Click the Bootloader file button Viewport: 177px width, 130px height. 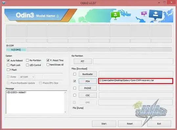pyautogui.click(x=88, y=74)
